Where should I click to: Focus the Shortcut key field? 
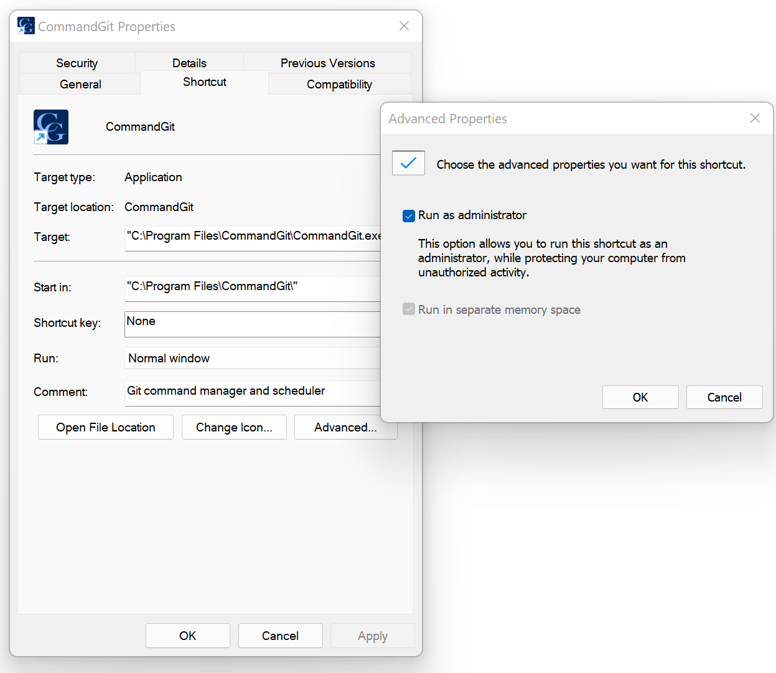252,323
